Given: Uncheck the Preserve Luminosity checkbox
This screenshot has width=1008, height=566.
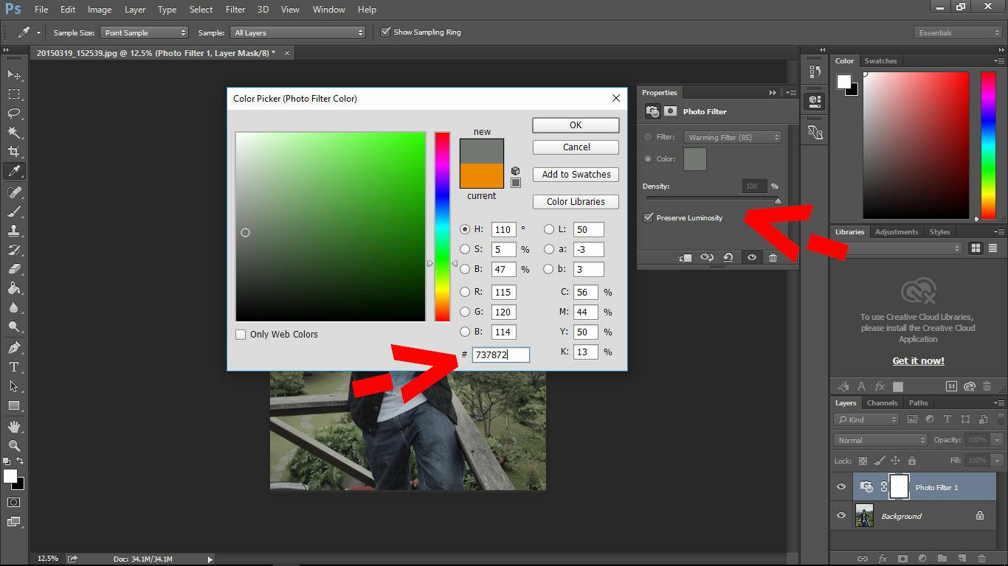Looking at the screenshot, I should point(649,217).
